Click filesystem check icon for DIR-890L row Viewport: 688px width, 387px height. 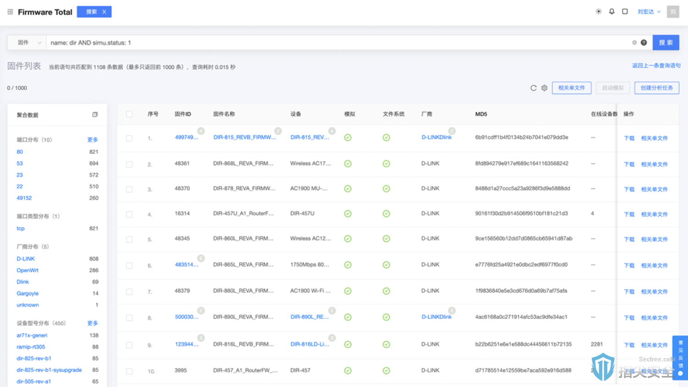[387, 317]
